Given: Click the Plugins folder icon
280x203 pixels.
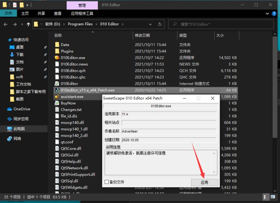Looking at the screenshot, I should pos(57,51).
